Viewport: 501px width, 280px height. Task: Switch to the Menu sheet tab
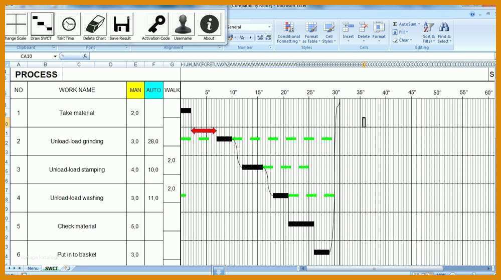[33, 268]
